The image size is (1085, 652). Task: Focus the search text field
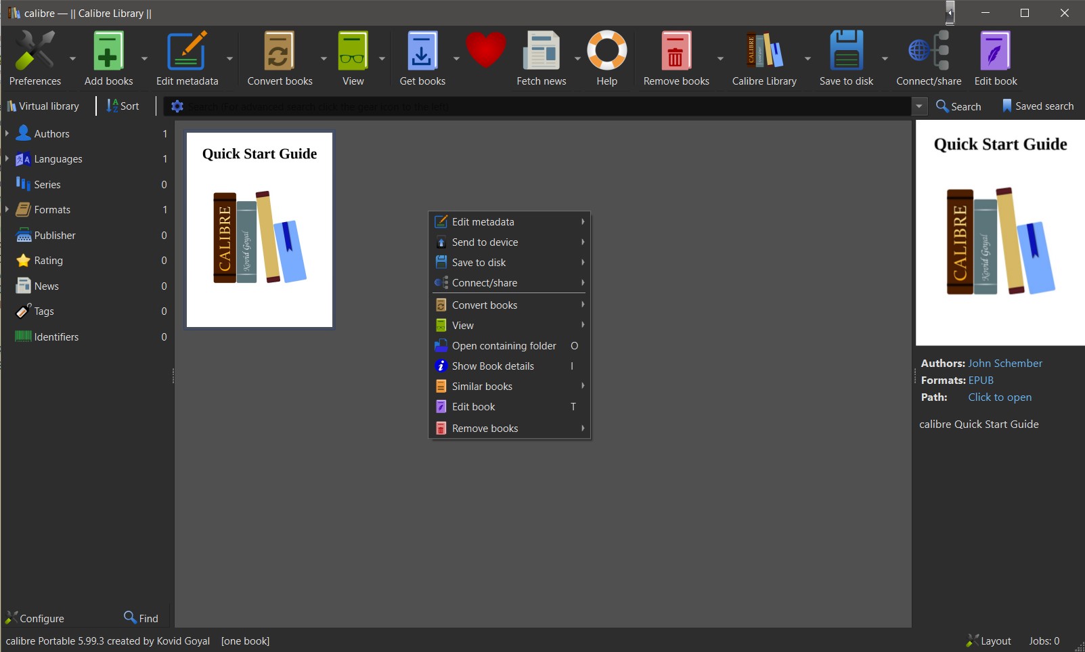pos(548,106)
